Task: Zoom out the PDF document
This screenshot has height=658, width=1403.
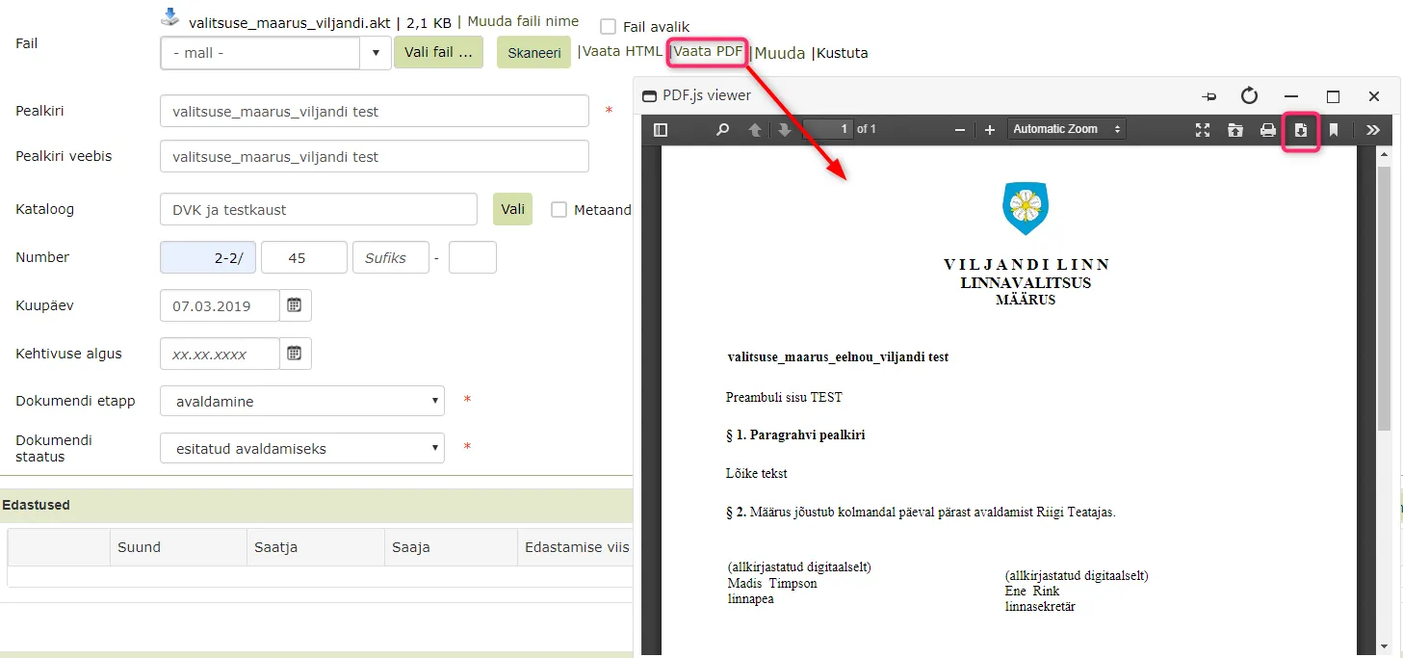Action: 959,130
